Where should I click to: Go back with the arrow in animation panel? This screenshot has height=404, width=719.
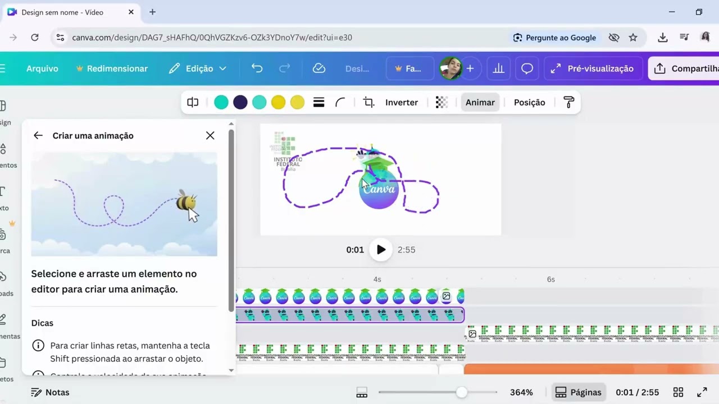click(38, 135)
